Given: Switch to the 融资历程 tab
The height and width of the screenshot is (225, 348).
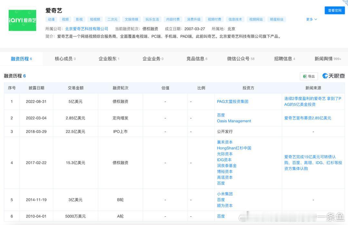Looking at the screenshot, I should pos(21,59).
